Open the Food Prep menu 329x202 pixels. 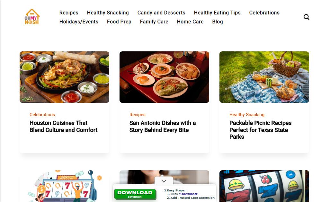coord(119,22)
